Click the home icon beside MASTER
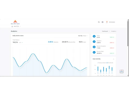Screen dimensions: 129x96 pyautogui.click(x=12, y=26)
